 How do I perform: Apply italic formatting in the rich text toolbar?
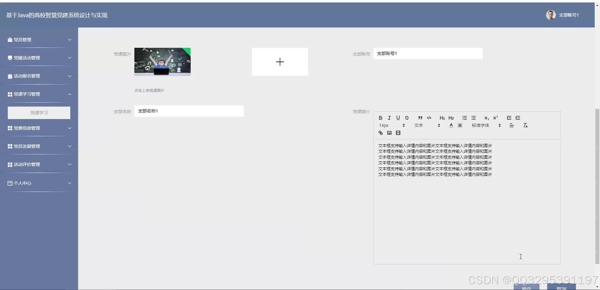click(389, 118)
